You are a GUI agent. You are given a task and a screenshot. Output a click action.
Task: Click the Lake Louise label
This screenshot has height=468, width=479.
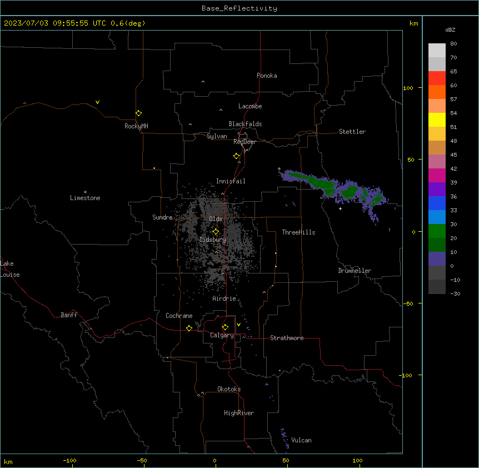click(10, 269)
